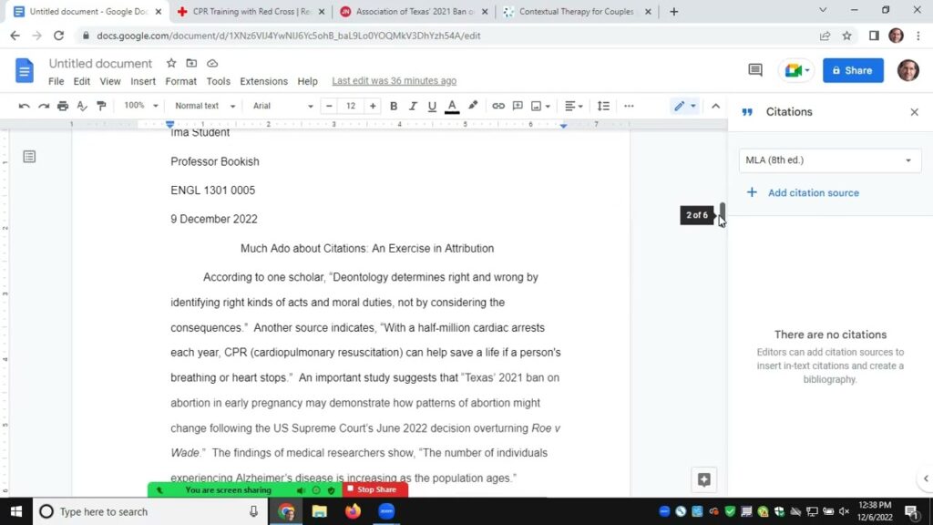Add a comment using toolbar icon

518,106
